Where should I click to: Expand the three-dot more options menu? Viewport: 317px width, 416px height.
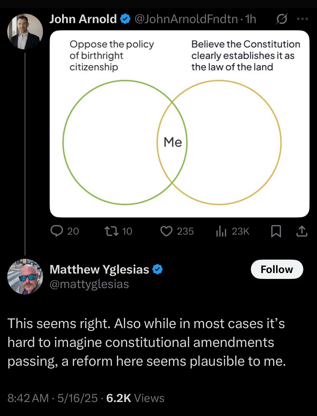302,19
